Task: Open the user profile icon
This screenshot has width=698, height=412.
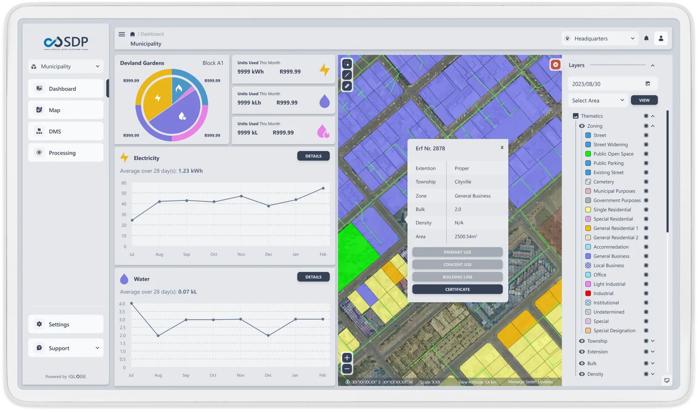Action: (661, 38)
